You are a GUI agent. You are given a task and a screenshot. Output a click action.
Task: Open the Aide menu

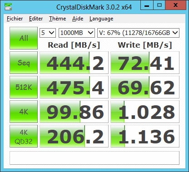click(x=78, y=19)
